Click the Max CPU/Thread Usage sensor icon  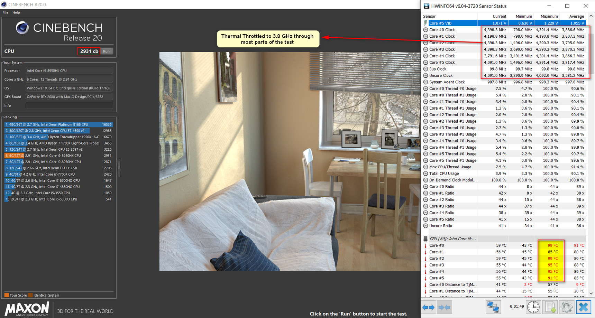pos(425,167)
